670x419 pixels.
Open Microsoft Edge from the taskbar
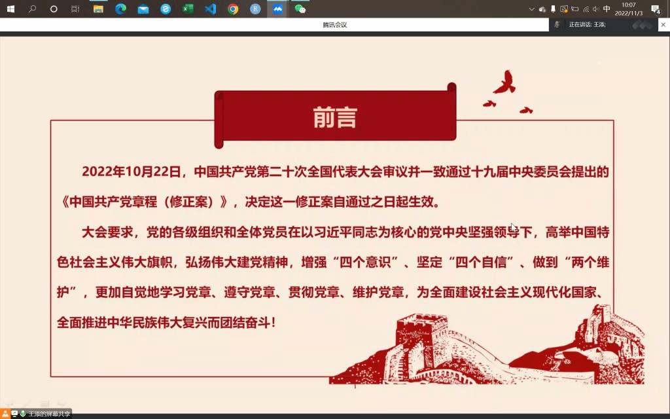point(120,9)
